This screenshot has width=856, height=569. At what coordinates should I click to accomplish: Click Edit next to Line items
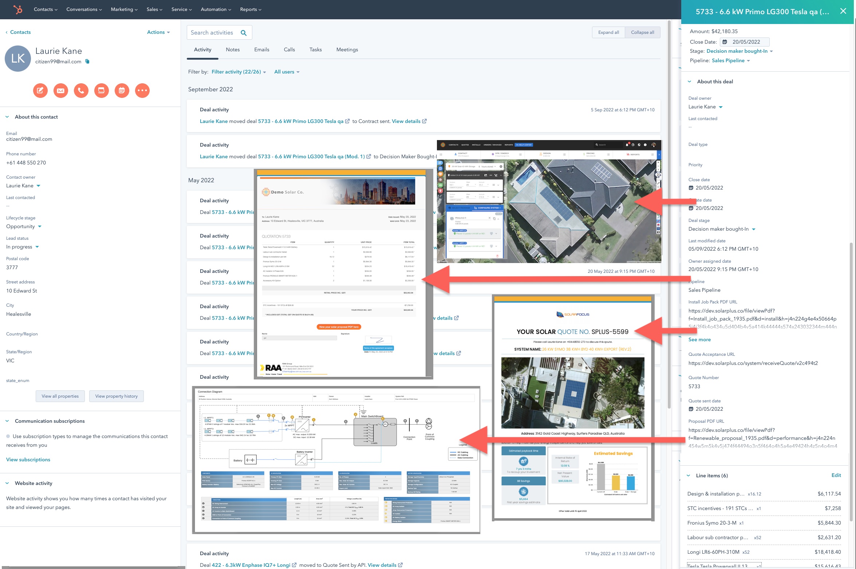click(836, 475)
